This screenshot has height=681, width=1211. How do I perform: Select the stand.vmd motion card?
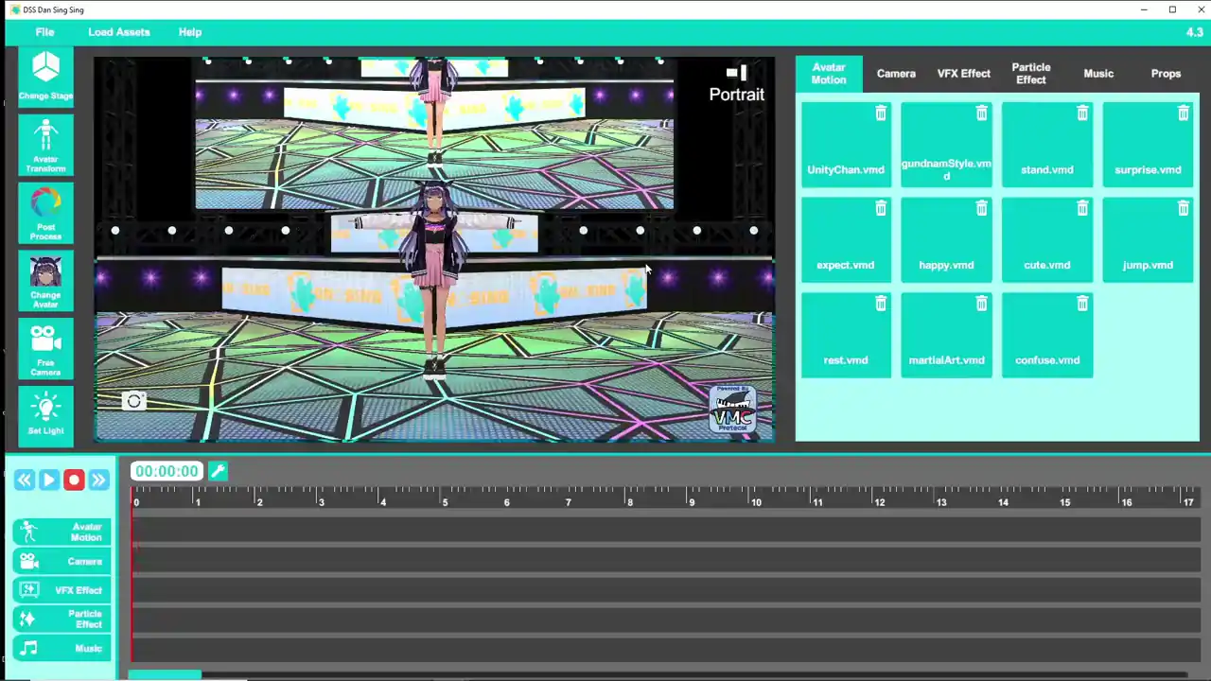(1047, 145)
